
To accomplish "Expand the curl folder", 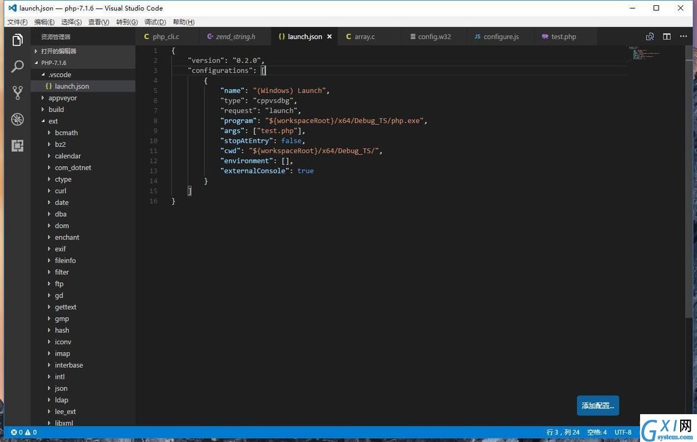I will click(x=83, y=190).
